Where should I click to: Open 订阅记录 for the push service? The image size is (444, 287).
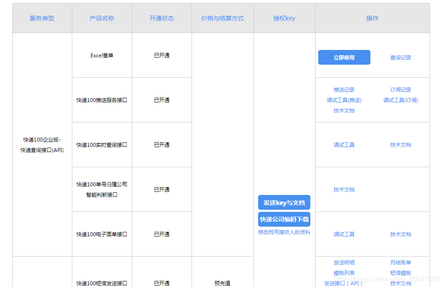coord(400,90)
